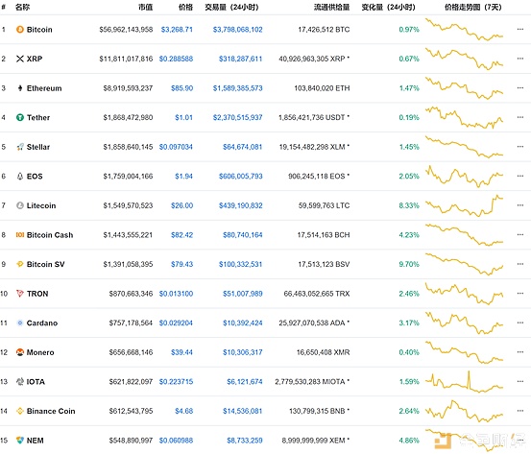Sort by the 流通供给量 column header

click(x=331, y=7)
